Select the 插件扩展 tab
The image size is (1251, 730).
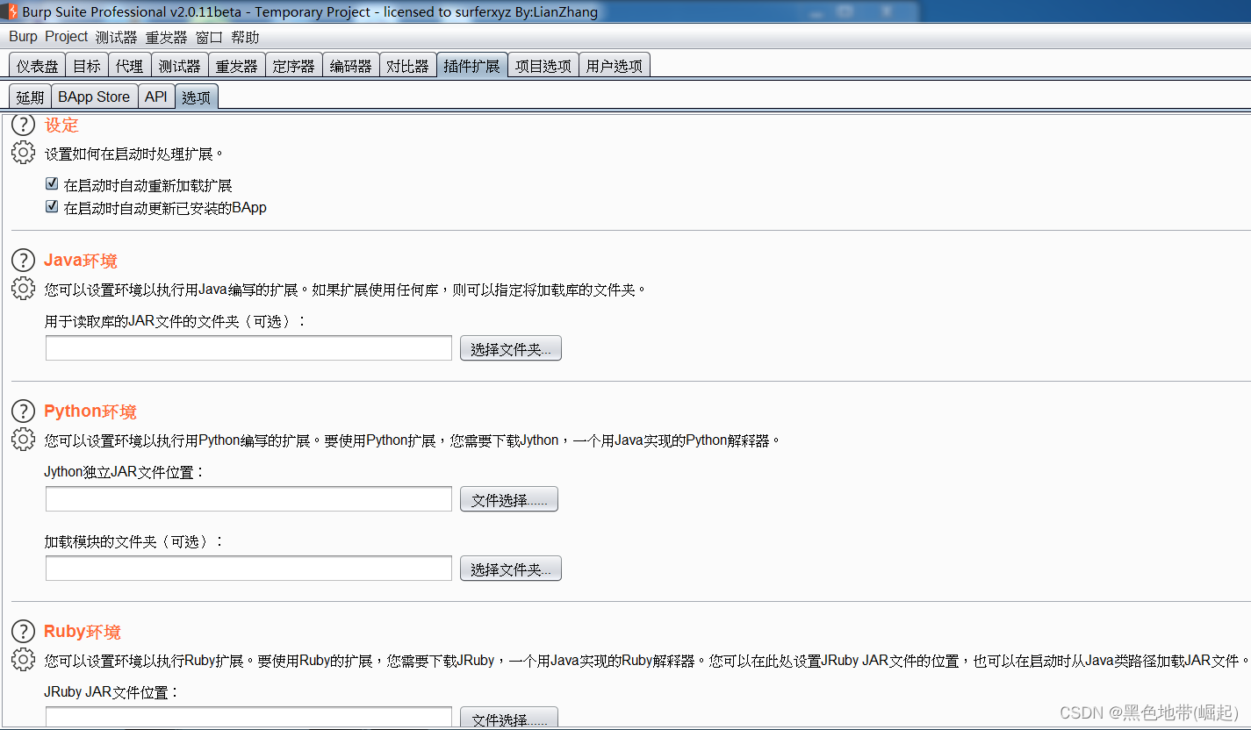[471, 66]
